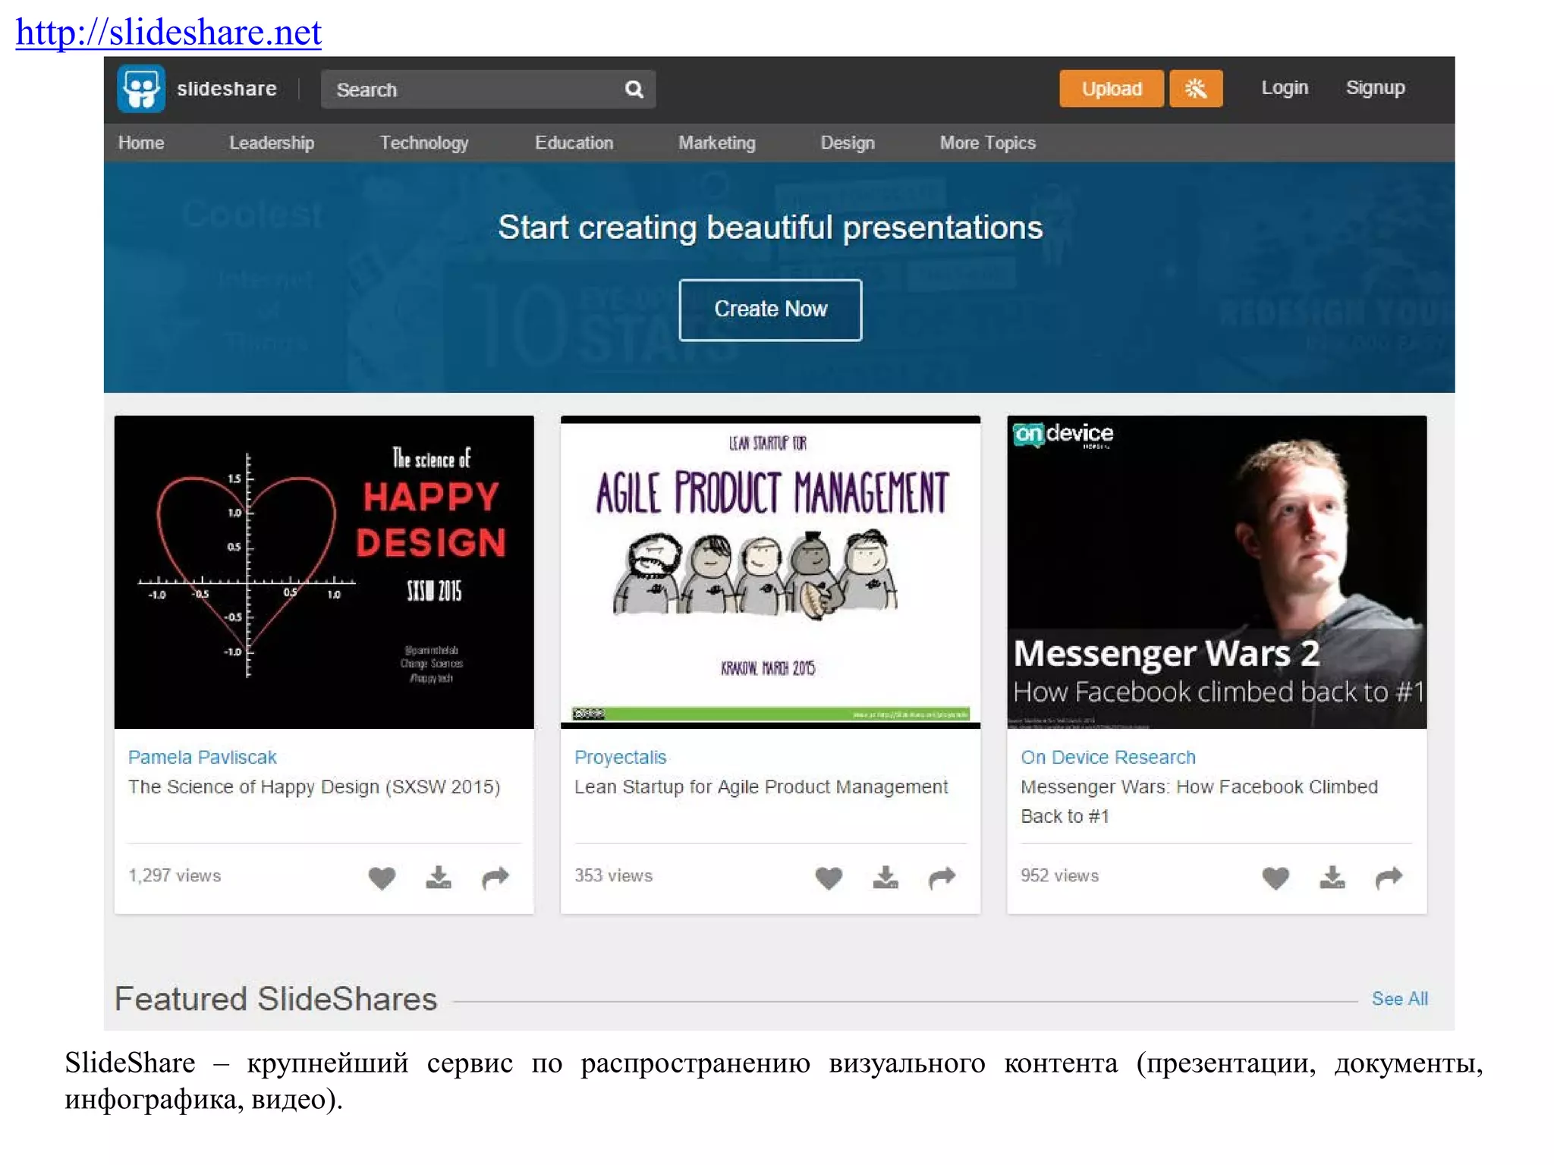The width and height of the screenshot is (1554, 1165).
Task: Click the Signup link
Action: (1375, 88)
